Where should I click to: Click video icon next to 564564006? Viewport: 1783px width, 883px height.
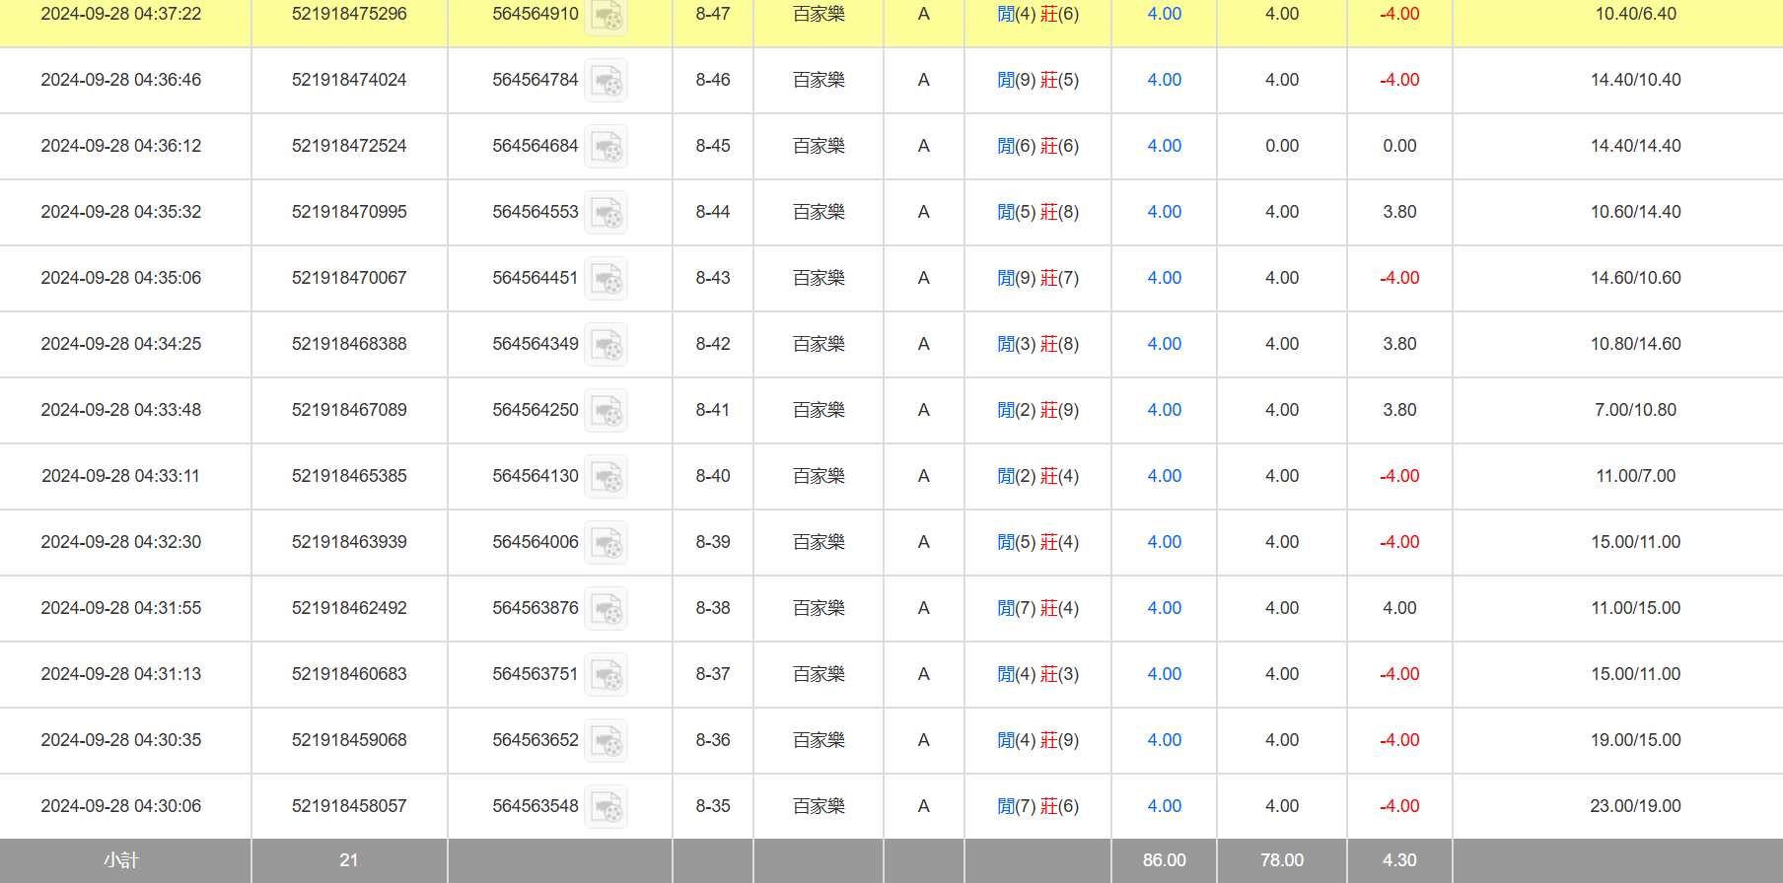tap(606, 543)
